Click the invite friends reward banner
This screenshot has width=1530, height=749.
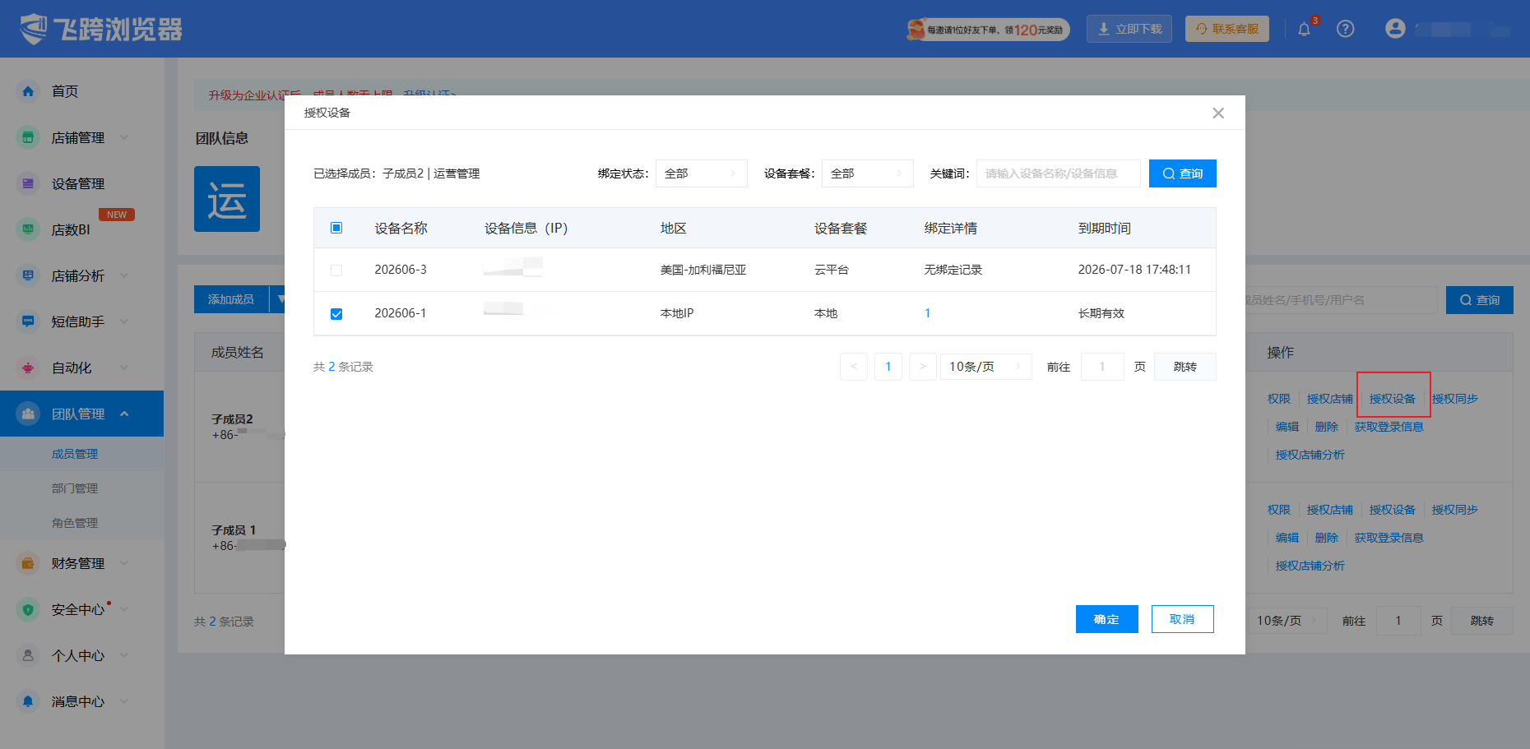click(987, 30)
